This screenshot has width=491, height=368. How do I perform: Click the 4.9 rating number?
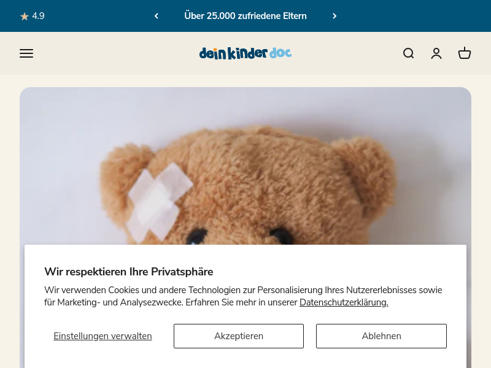38,16
